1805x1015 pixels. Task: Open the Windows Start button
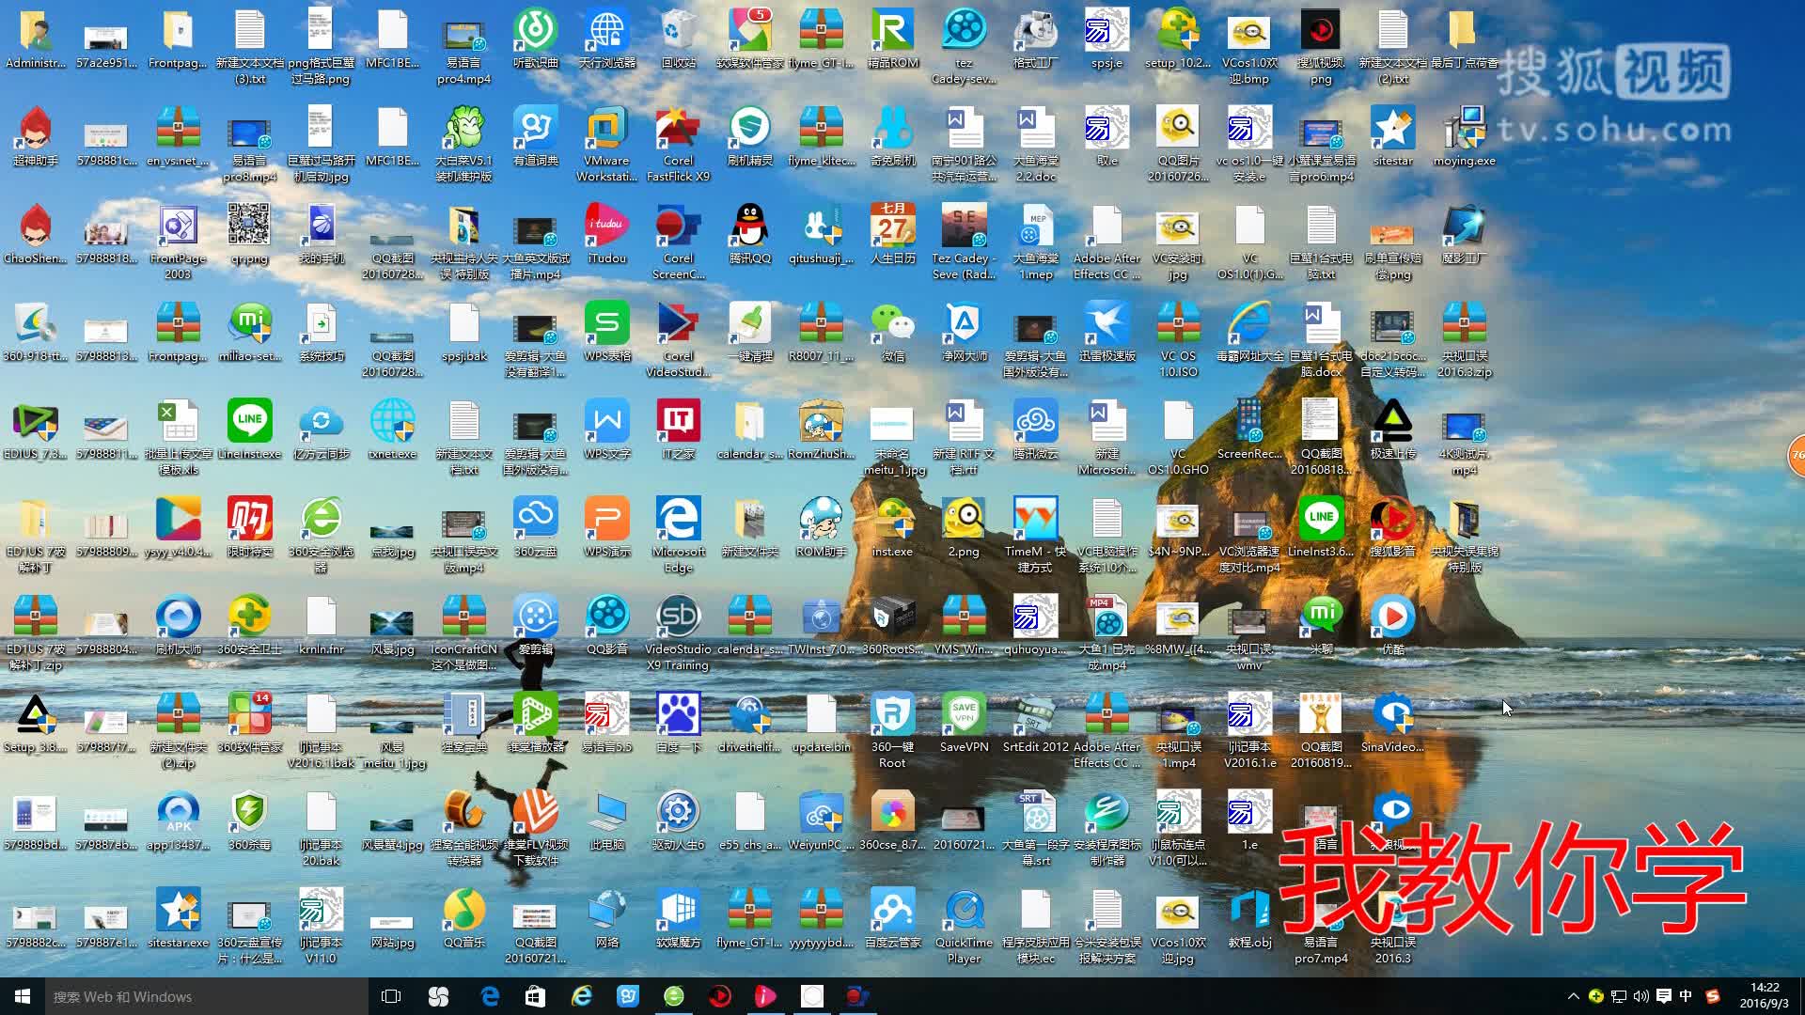point(23,996)
